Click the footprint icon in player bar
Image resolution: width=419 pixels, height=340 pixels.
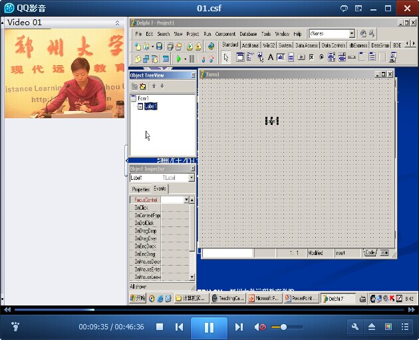tap(15, 327)
